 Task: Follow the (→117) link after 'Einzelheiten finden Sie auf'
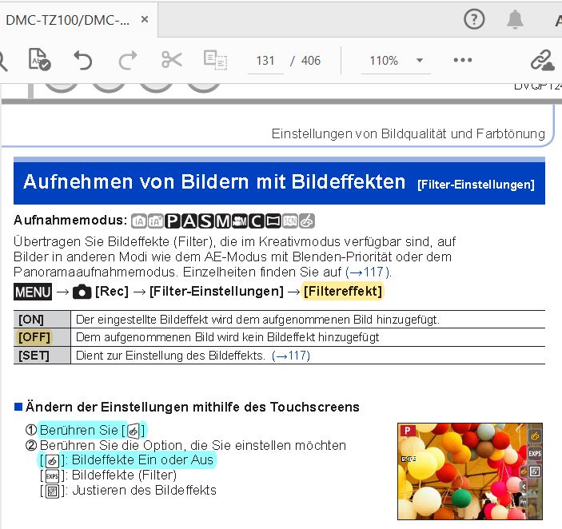[x=369, y=272]
